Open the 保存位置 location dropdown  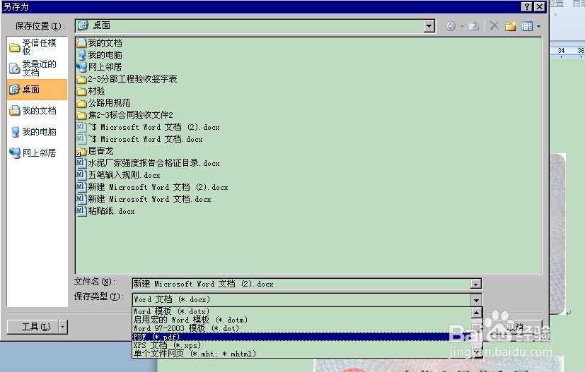(429, 25)
